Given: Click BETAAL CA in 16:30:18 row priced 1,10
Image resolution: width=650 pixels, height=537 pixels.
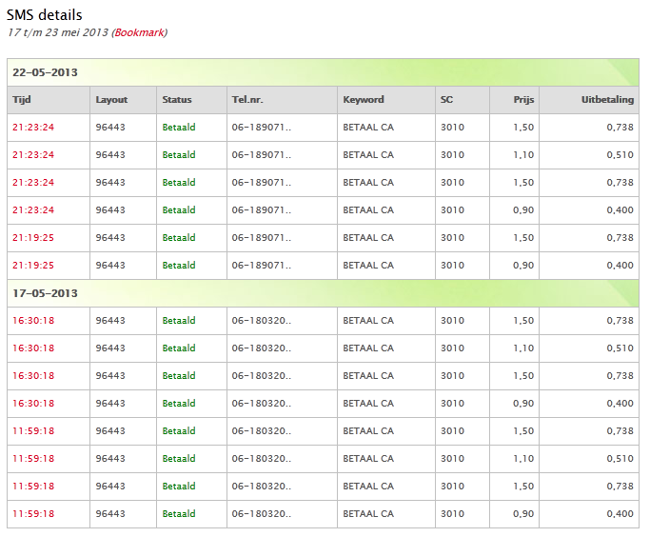Looking at the screenshot, I should pyautogui.click(x=368, y=348).
